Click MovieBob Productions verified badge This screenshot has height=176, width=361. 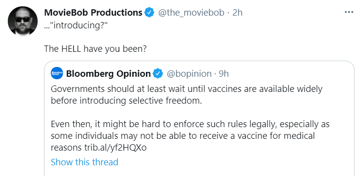point(149,12)
